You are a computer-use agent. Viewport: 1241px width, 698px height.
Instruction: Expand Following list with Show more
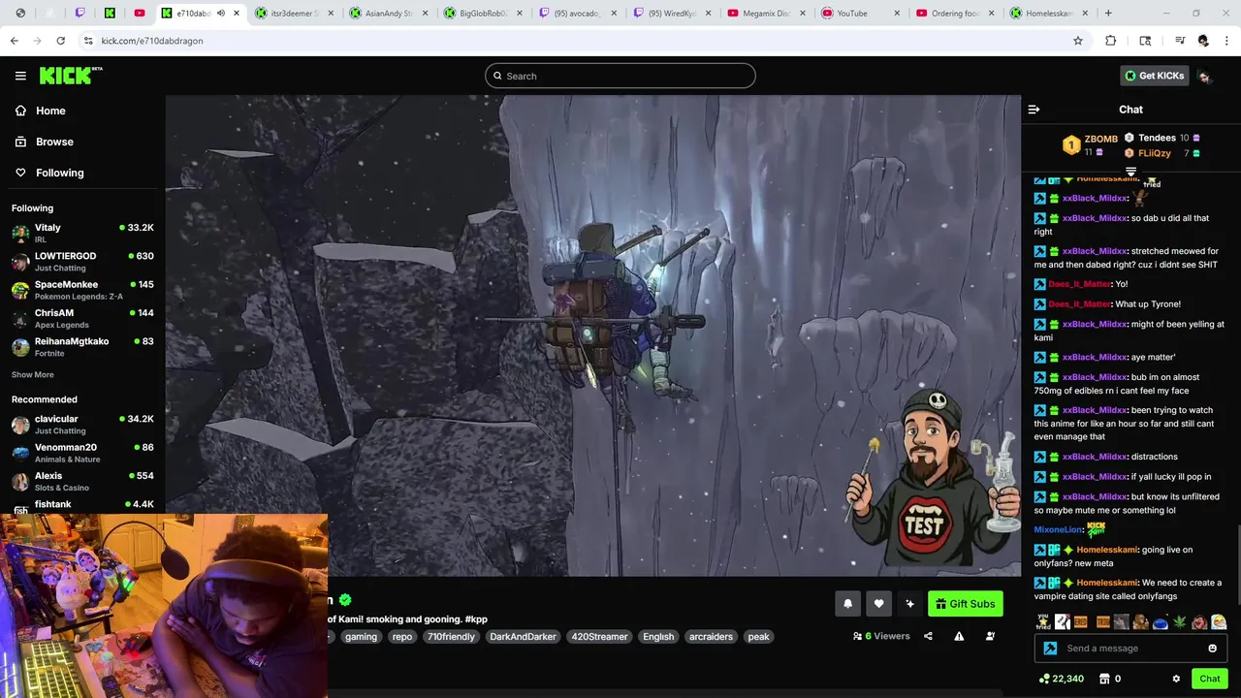coord(33,375)
